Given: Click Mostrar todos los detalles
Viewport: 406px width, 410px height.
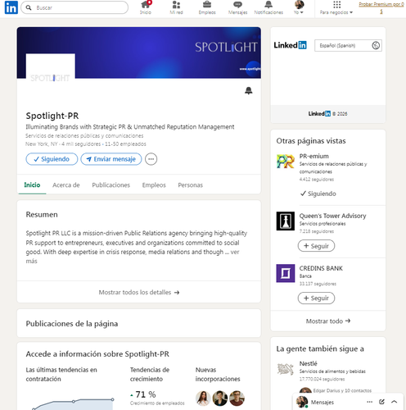Looking at the screenshot, I should [139, 292].
